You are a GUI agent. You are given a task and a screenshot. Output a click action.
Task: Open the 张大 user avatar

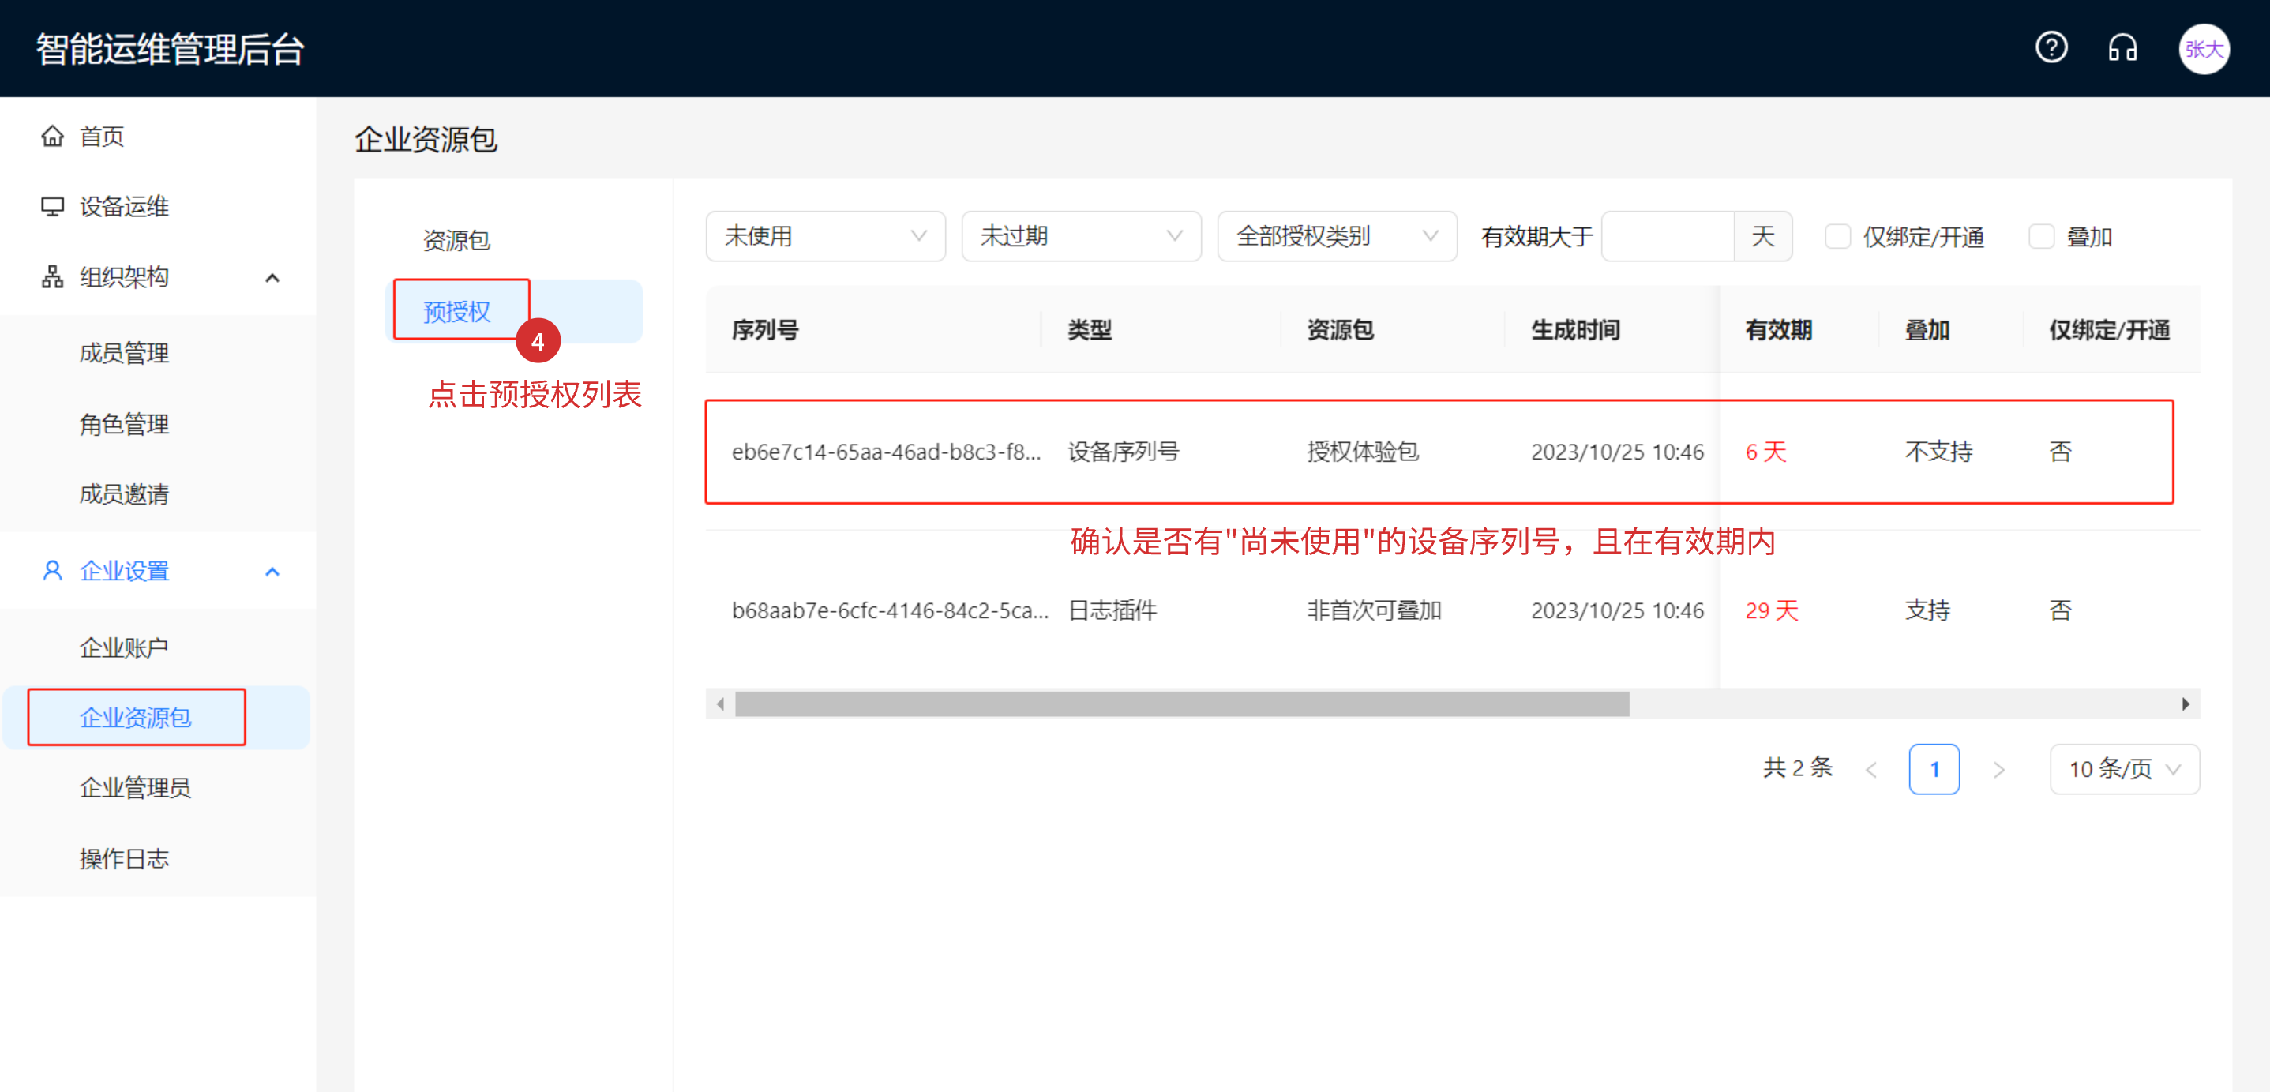[x=2203, y=48]
